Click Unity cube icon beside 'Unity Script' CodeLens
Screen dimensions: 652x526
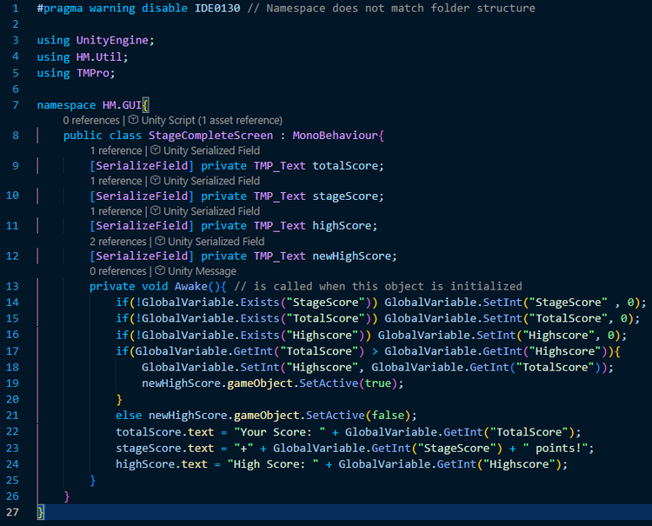pos(133,120)
